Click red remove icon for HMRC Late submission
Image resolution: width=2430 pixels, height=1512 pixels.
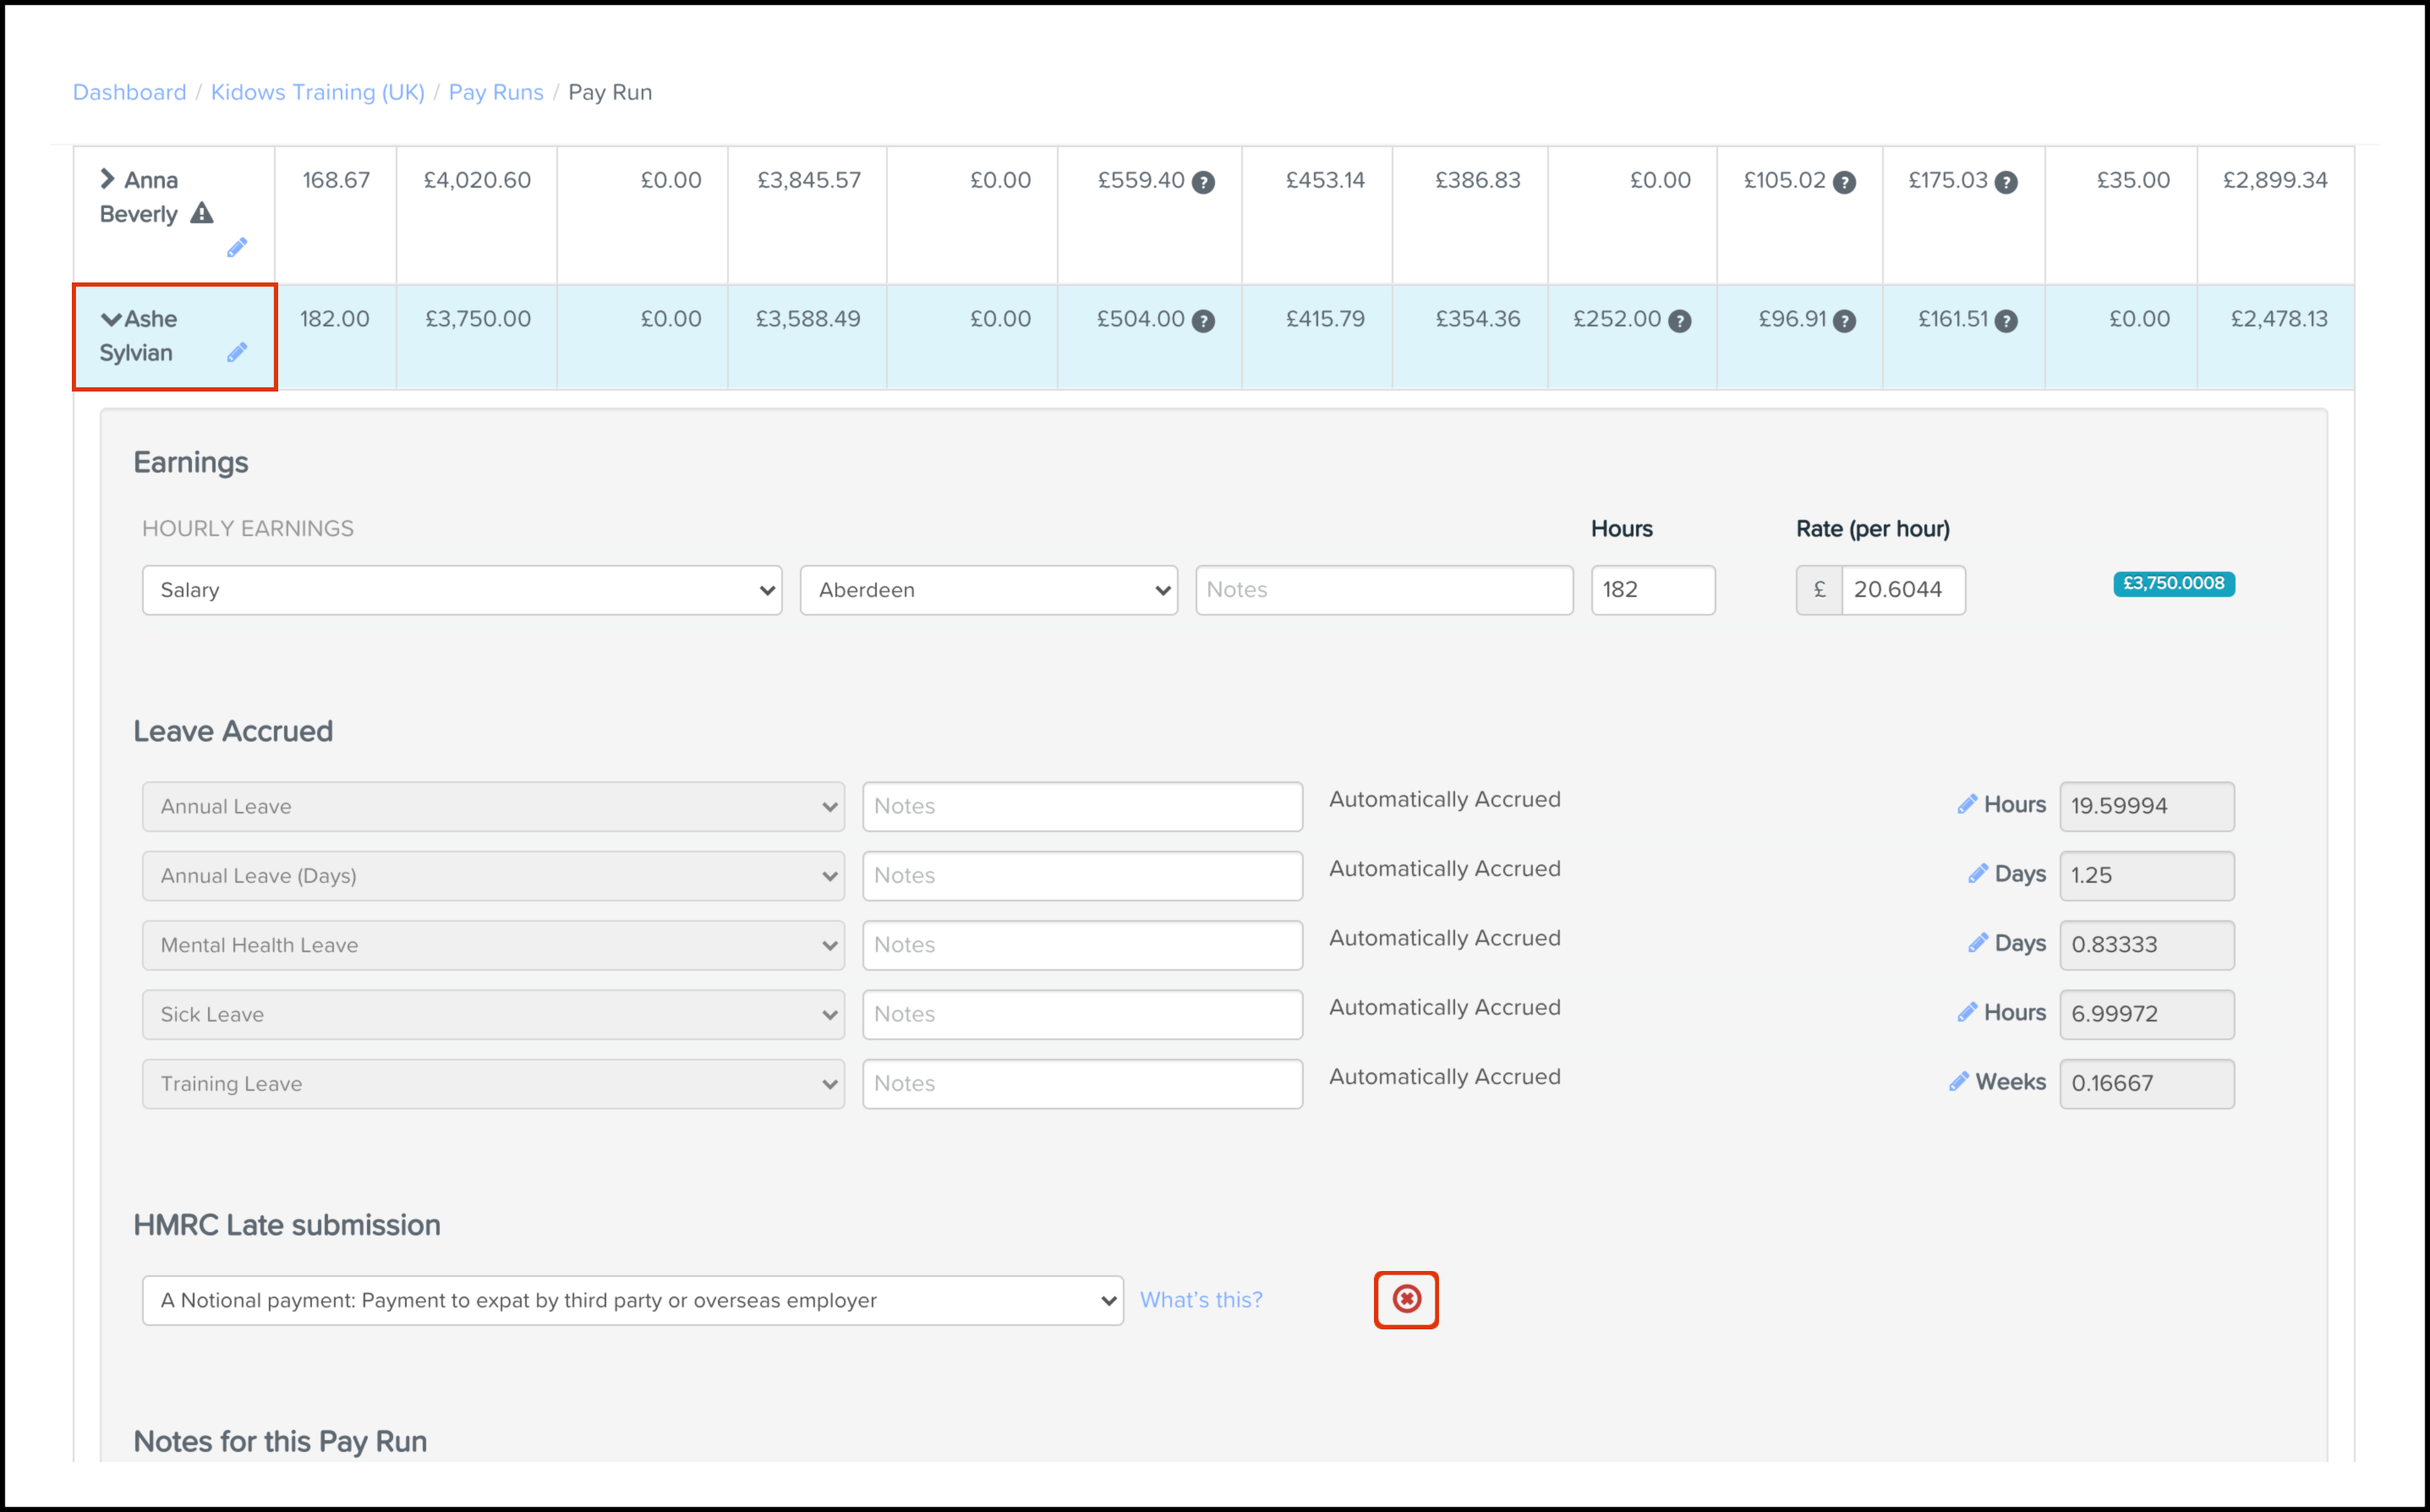(x=1405, y=1299)
